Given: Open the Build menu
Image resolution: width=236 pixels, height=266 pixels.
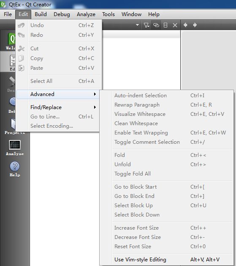Looking at the screenshot, I should coord(41,14).
